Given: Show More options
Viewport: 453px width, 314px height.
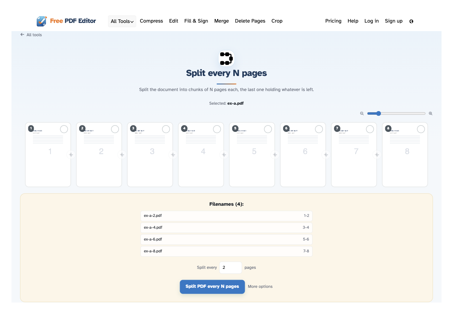Looking at the screenshot, I should 260,287.
